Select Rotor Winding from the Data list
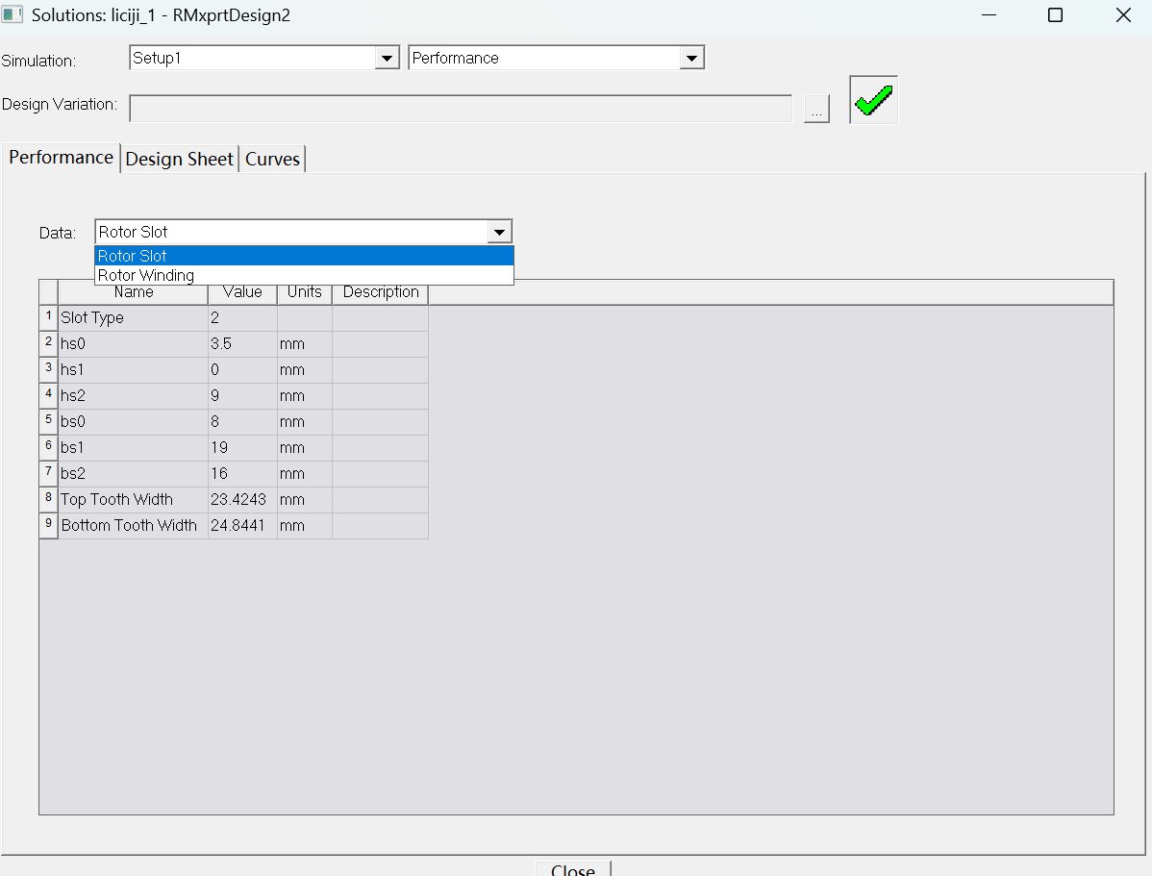The height and width of the screenshot is (876, 1152). [x=304, y=276]
